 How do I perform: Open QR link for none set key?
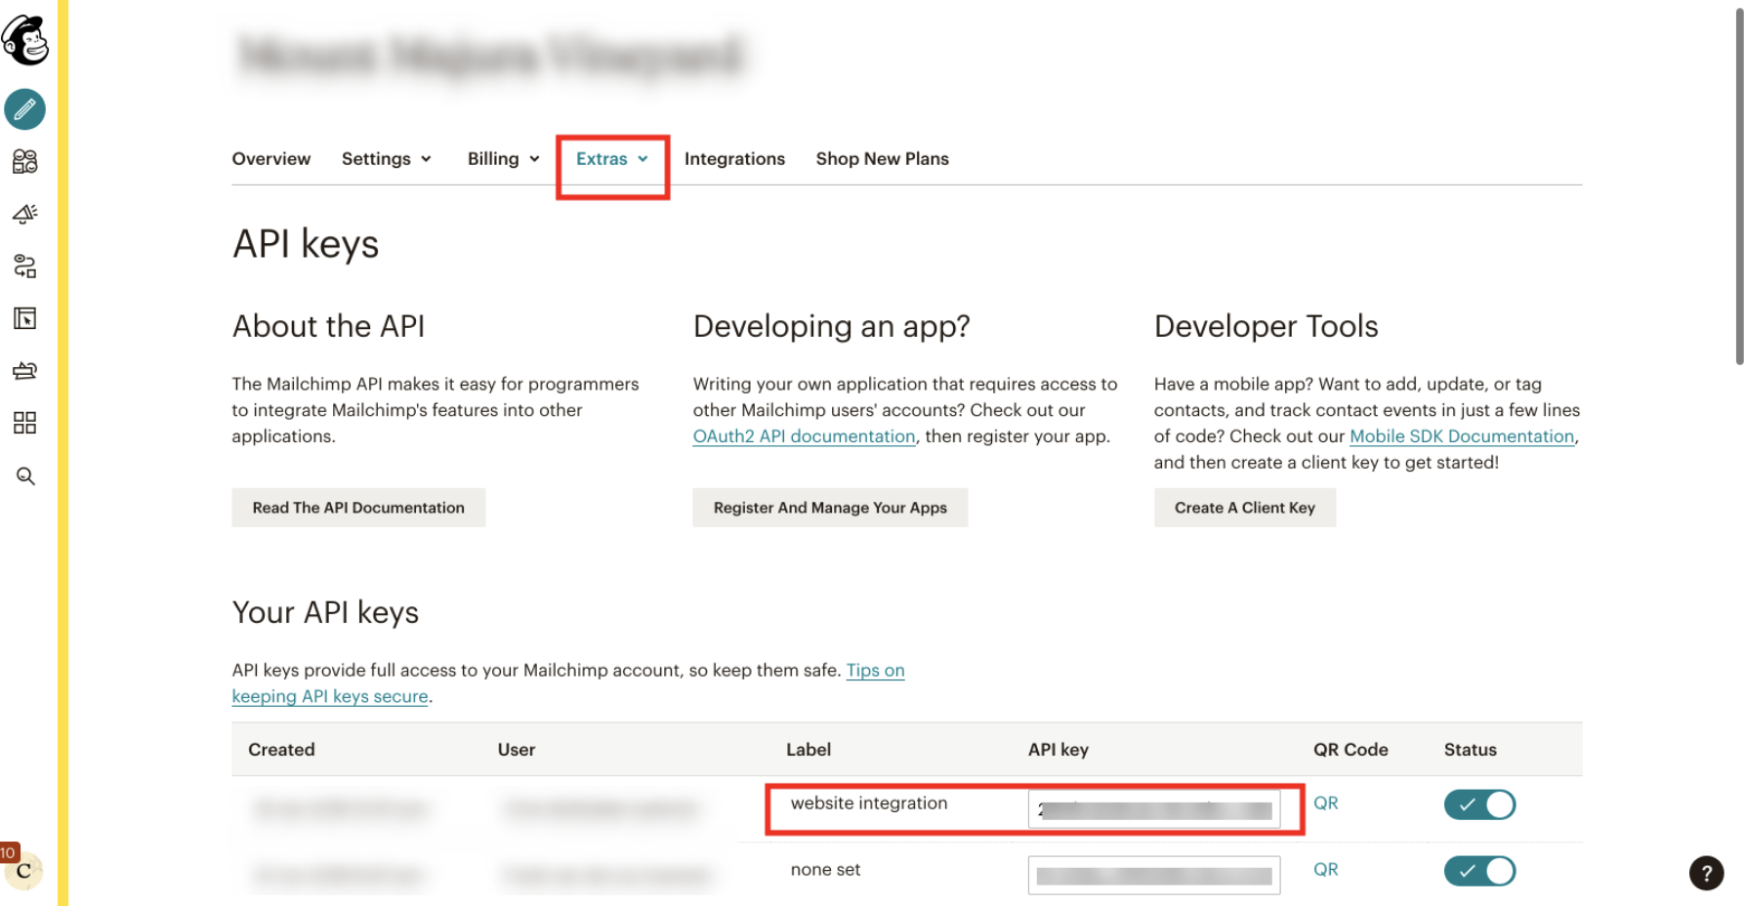1326,870
